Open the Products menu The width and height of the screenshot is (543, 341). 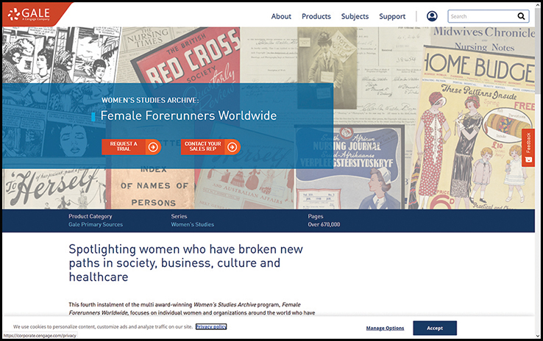coord(316,16)
